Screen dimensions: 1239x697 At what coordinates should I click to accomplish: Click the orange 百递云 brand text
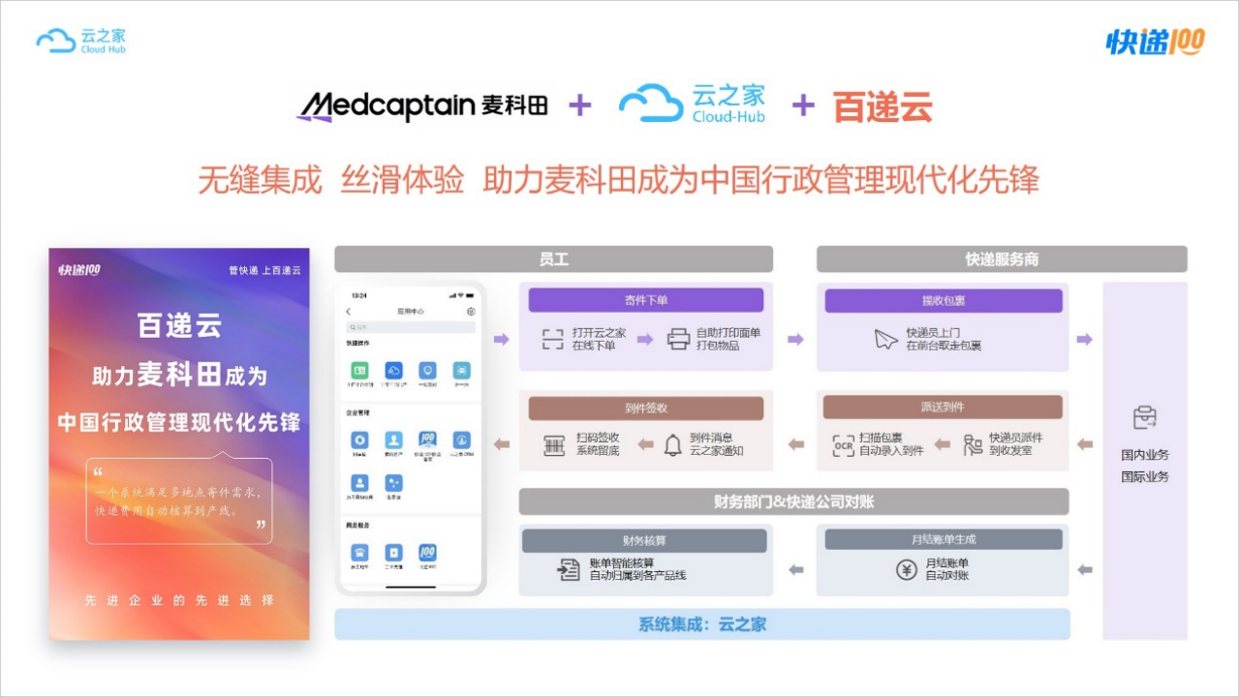pos(883,106)
